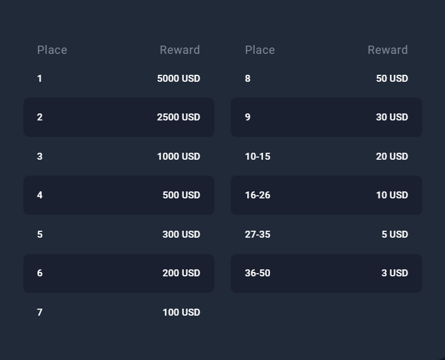
Task: Click the right table's Place header
Action: tap(260, 50)
